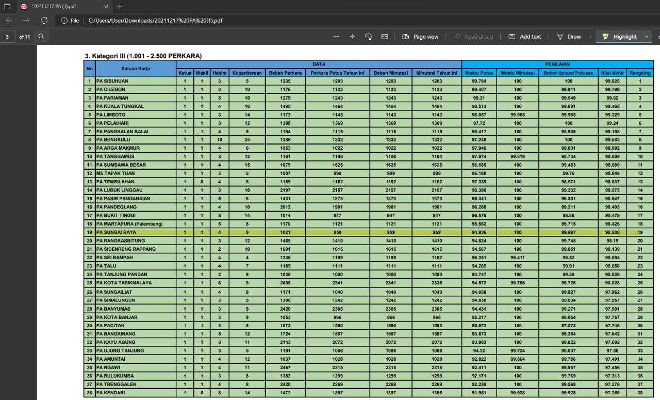The image size is (660, 400).
Task: Click the zoom out minus icon
Action: click(336, 37)
